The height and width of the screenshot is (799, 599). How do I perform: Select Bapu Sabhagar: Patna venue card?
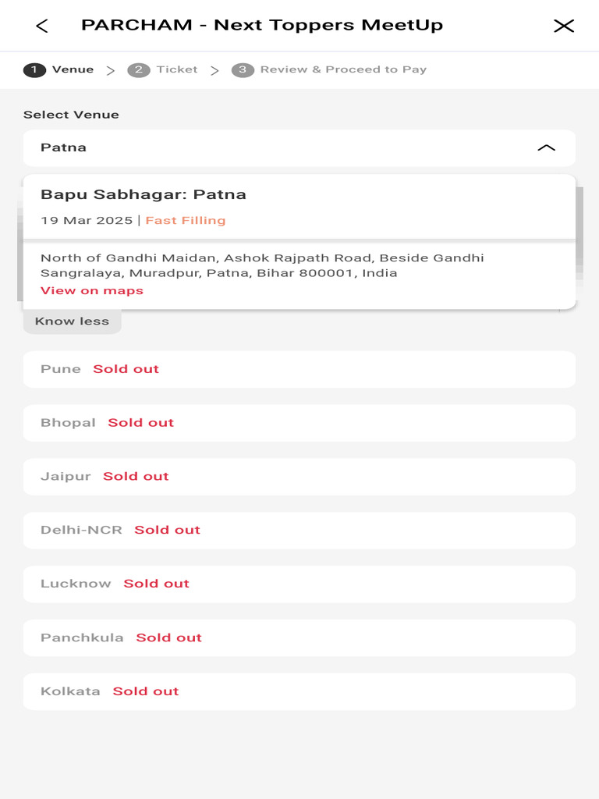299,206
